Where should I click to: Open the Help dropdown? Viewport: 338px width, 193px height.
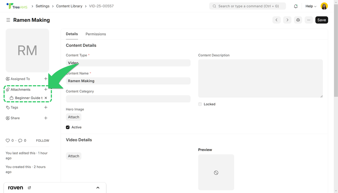tap(311, 6)
